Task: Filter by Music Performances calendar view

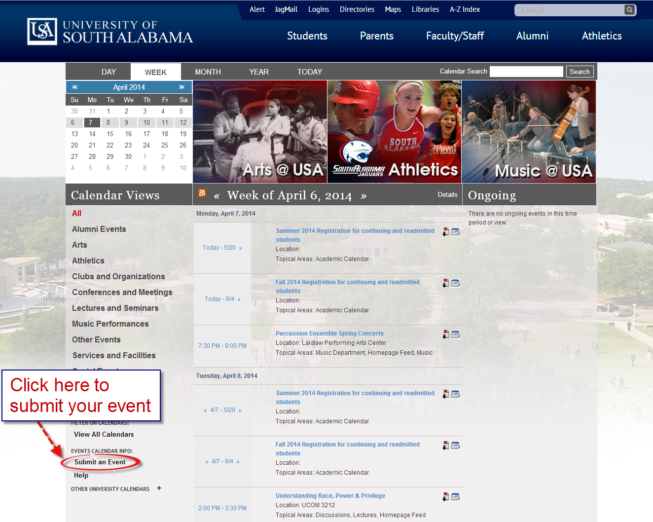Action: [x=110, y=324]
